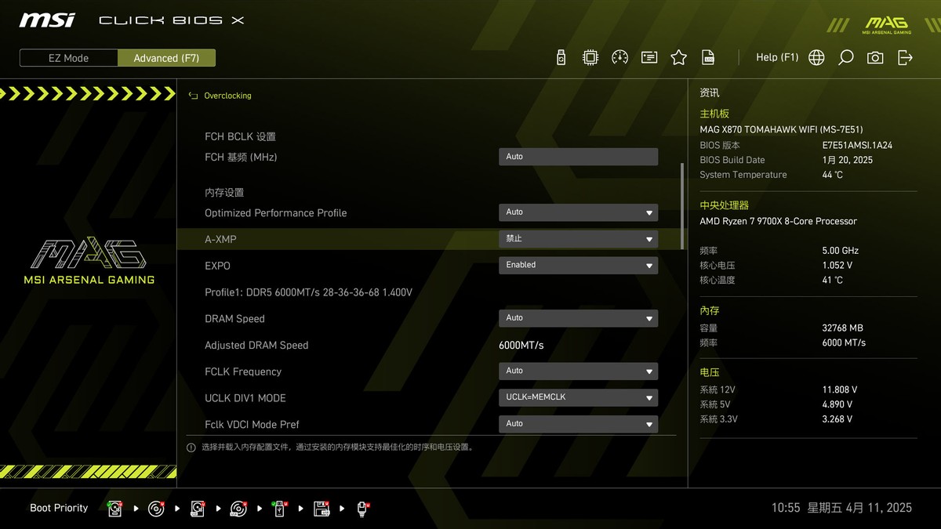Select the optical disc boot device icon

click(156, 509)
